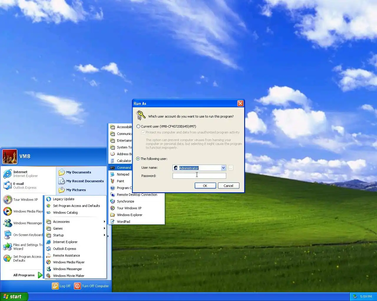377x301 pixels.
Task: Toggle Protect my computer checkbox
Action: click(143, 133)
